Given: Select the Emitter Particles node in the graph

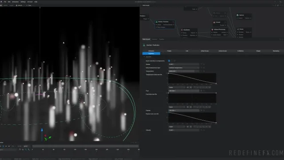Looking at the screenshot, I should (165, 24).
